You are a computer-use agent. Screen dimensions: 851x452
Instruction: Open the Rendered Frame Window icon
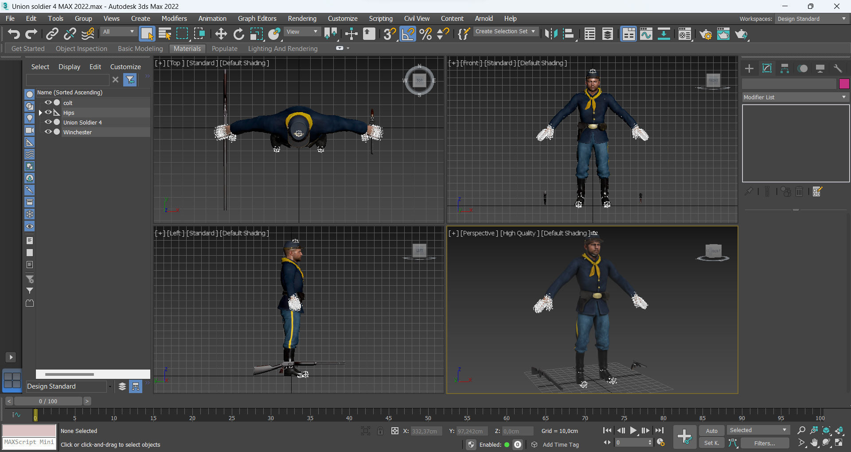pyautogui.click(x=723, y=34)
